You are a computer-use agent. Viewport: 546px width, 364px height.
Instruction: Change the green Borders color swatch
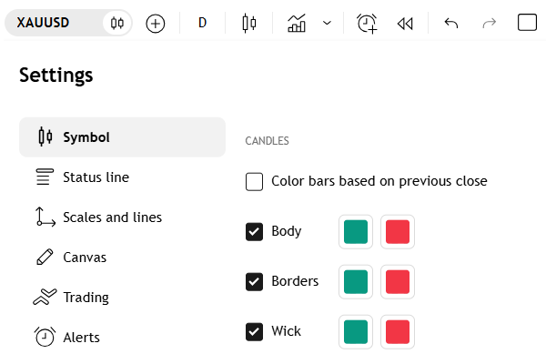click(x=356, y=282)
